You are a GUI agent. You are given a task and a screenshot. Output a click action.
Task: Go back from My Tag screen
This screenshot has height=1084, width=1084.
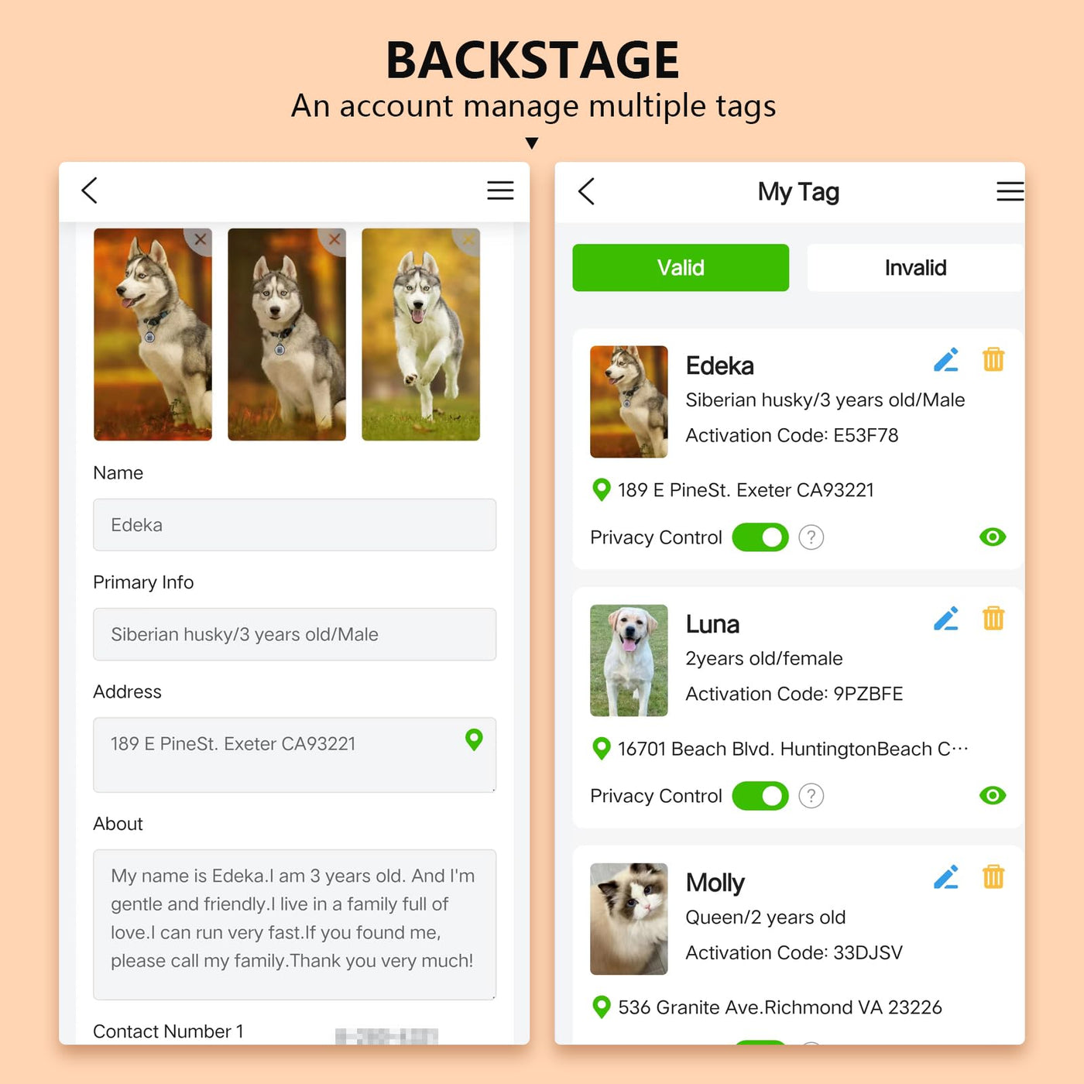click(x=586, y=191)
